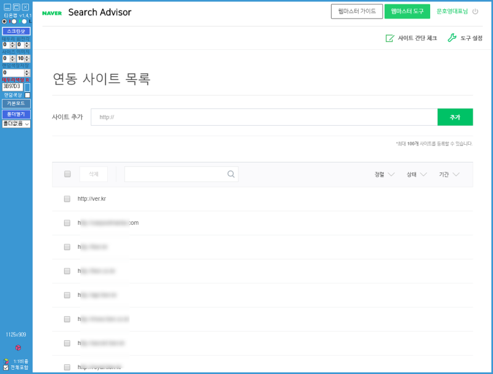Screen dimensions: 493x374
Task: Open 웹마스터 도구 page
Action: pos(407,11)
